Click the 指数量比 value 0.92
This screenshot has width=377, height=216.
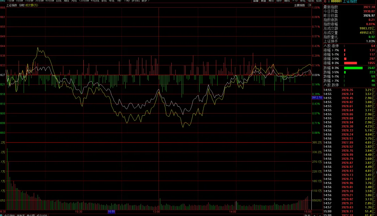(x=372, y=37)
